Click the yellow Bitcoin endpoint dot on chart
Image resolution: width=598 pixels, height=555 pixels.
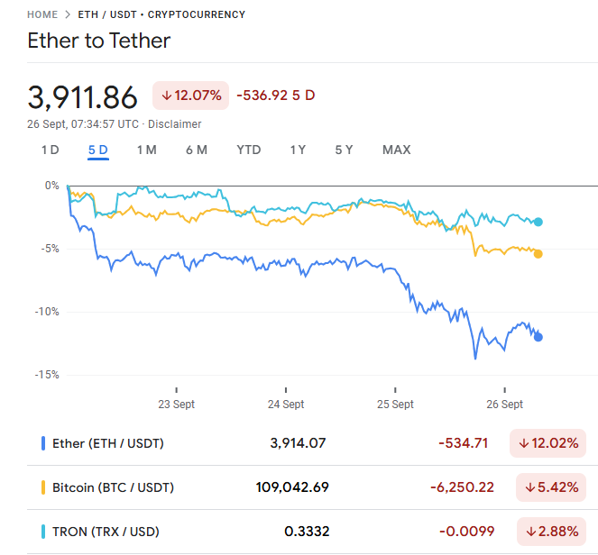pos(538,254)
